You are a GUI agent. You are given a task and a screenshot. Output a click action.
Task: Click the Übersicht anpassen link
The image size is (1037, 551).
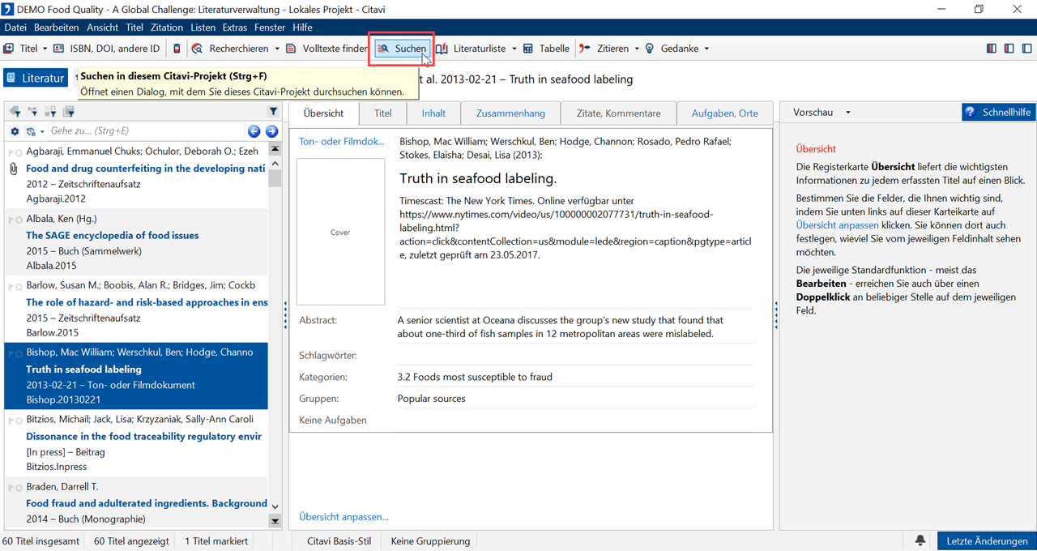[x=344, y=517]
